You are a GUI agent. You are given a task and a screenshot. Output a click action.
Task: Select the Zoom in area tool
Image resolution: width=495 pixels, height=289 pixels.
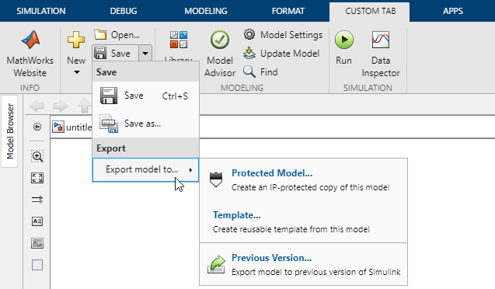37,156
